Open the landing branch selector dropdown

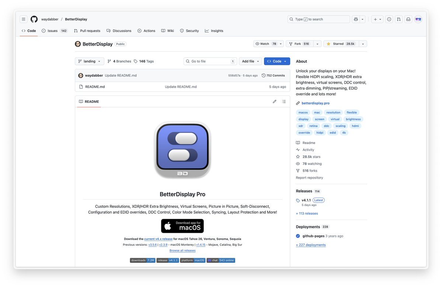(89, 61)
